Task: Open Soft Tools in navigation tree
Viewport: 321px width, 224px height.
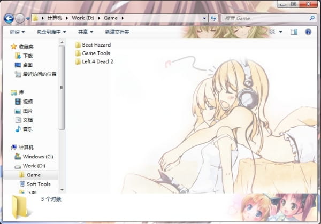Action: pyautogui.click(x=39, y=184)
